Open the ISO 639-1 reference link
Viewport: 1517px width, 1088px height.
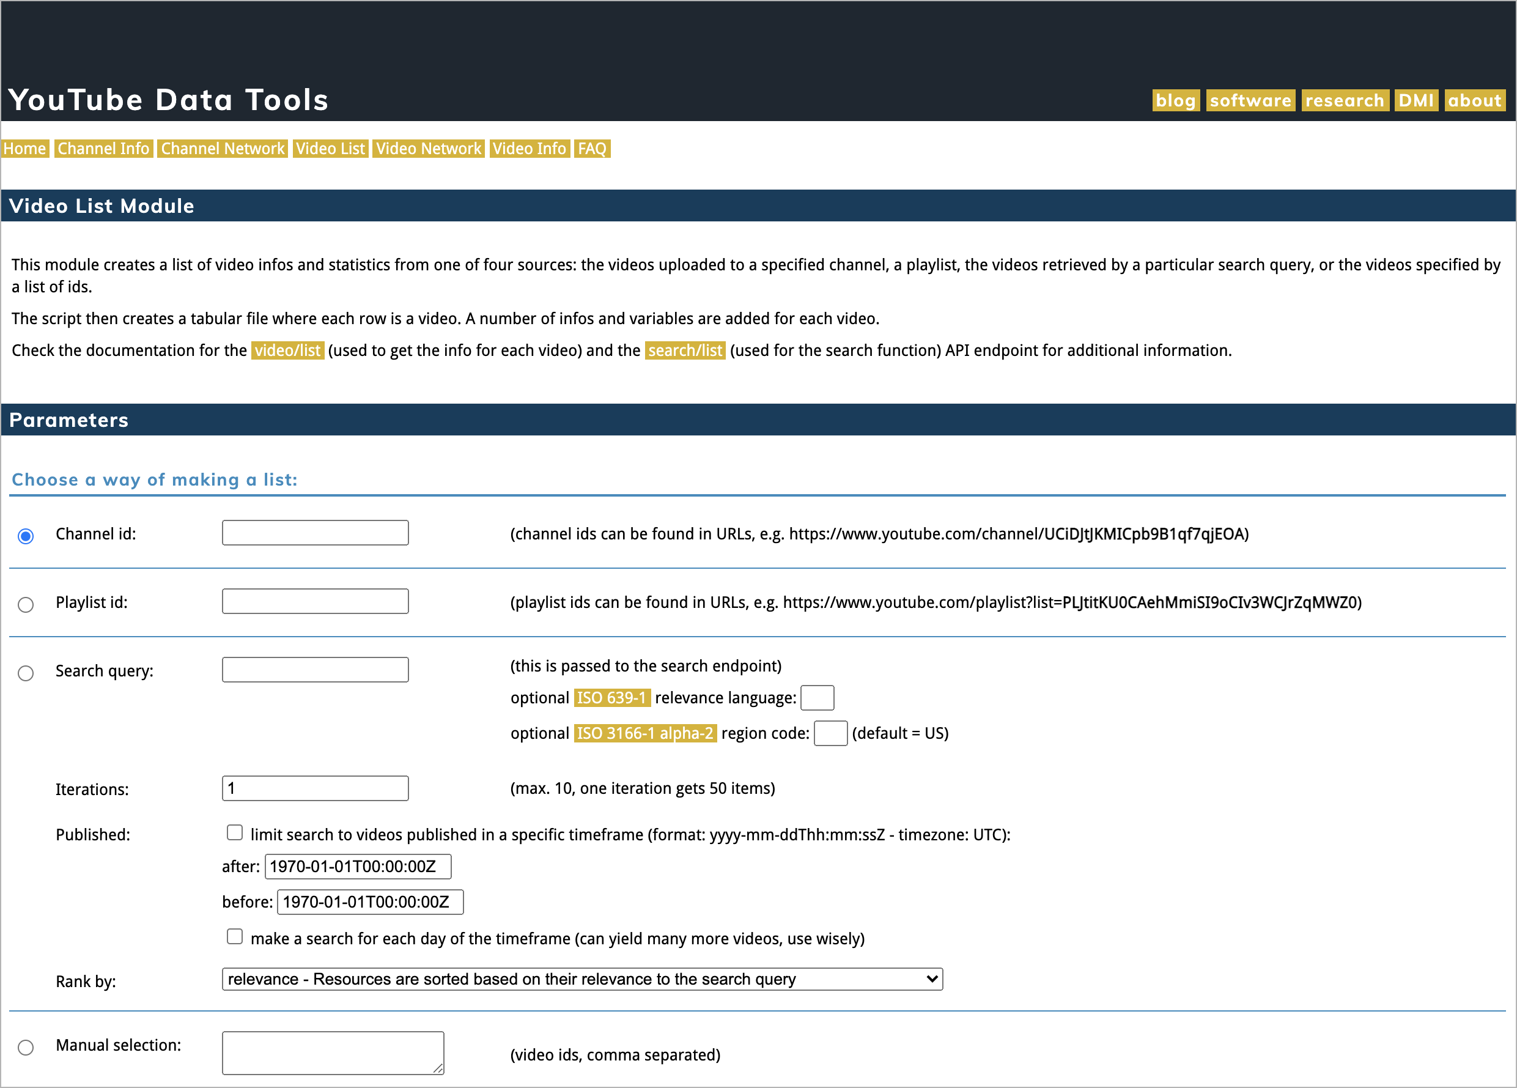pos(611,698)
